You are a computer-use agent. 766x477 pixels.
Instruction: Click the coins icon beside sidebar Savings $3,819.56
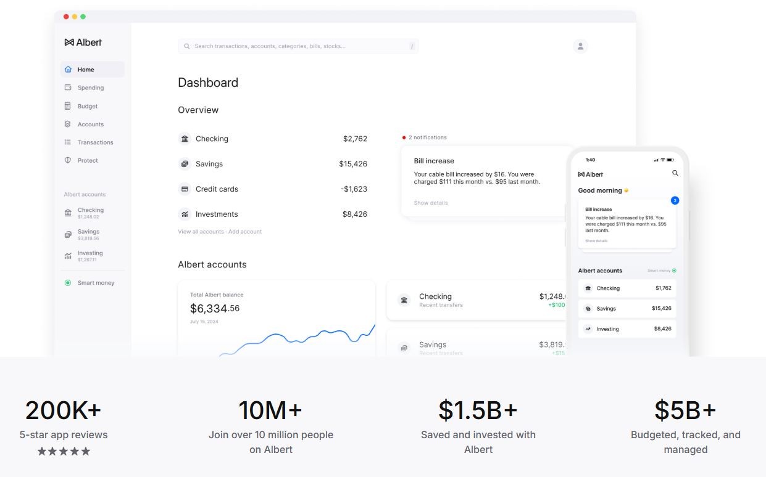[68, 235]
